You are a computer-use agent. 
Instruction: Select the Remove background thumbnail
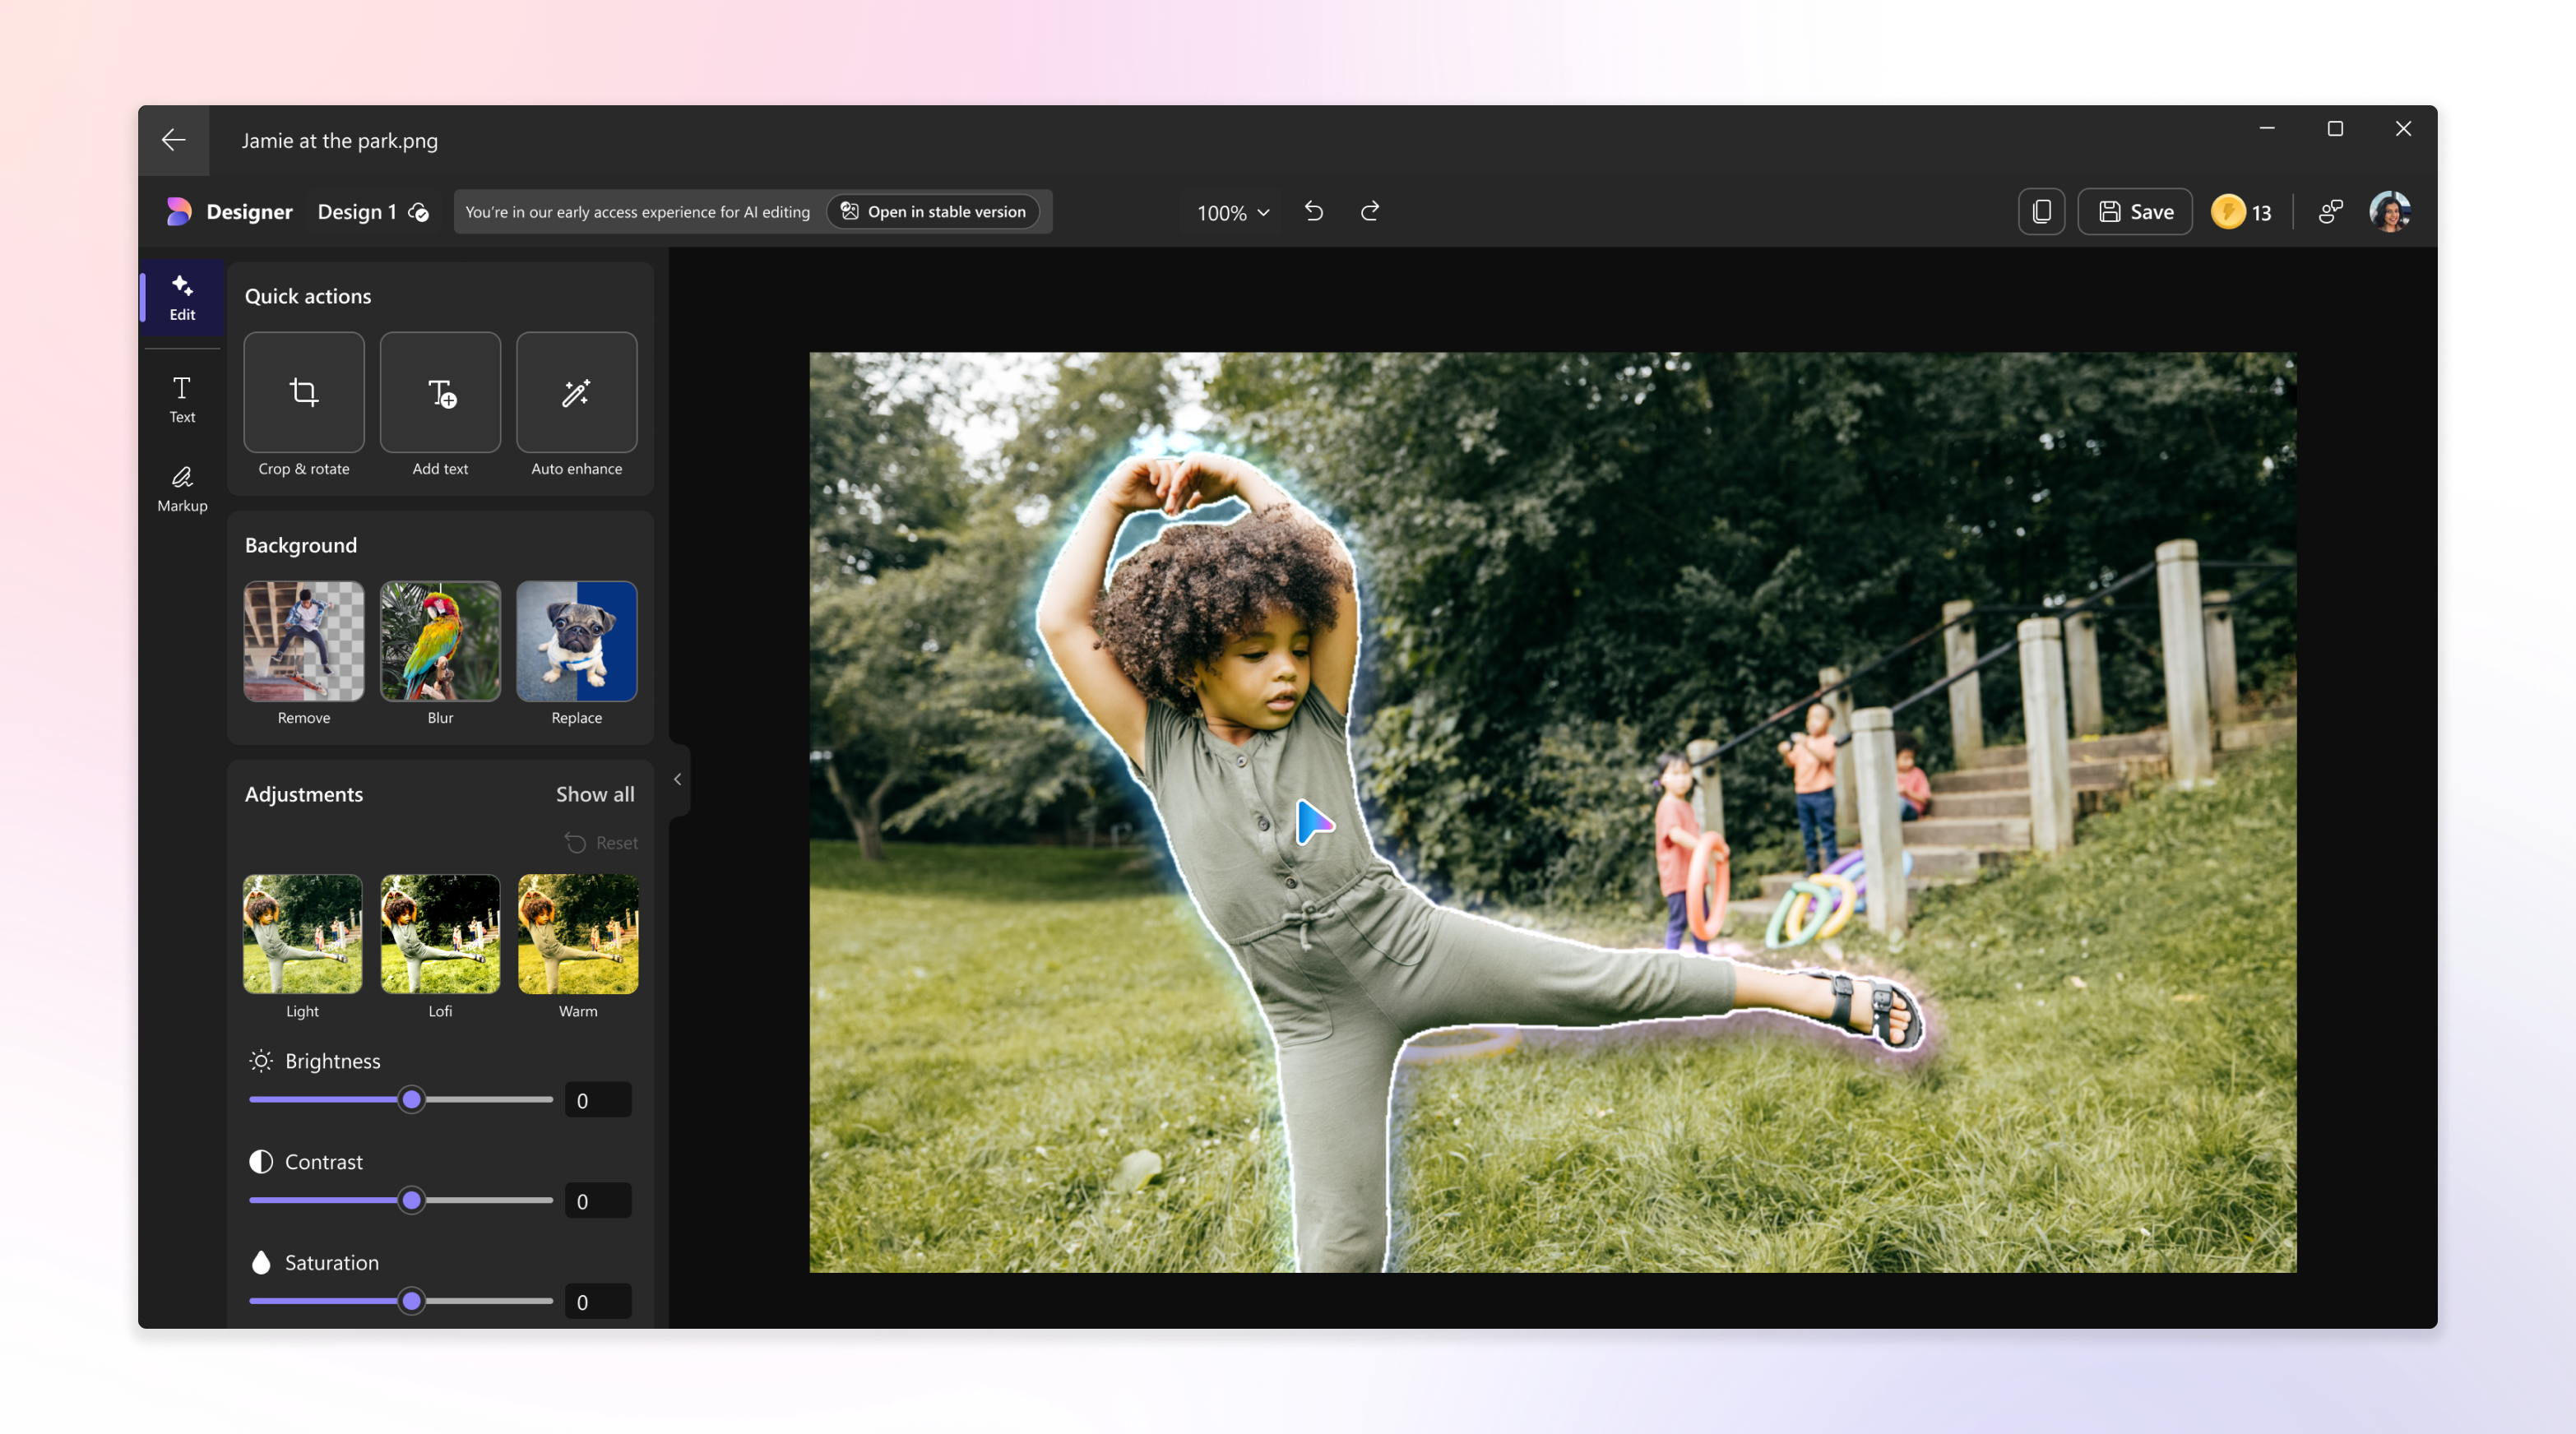pyautogui.click(x=303, y=641)
